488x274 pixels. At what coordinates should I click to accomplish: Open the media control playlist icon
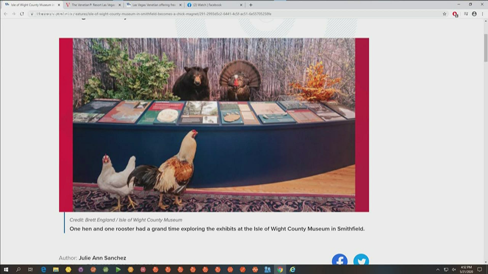[x=466, y=14]
